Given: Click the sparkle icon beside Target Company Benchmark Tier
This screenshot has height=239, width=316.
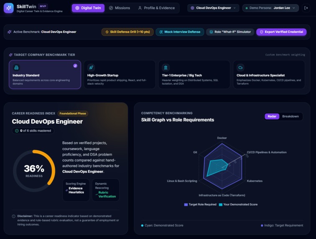Looking at the screenshot, I should [x=11, y=55].
